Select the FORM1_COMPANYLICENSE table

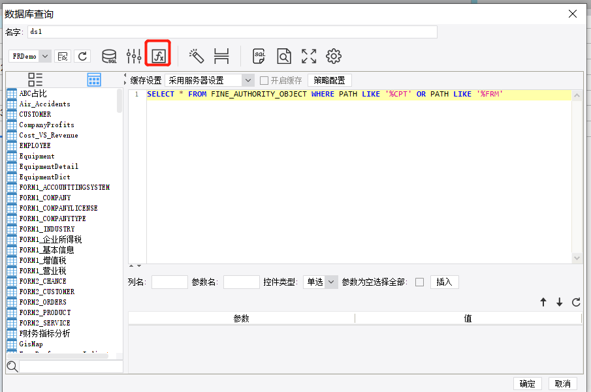pos(58,208)
